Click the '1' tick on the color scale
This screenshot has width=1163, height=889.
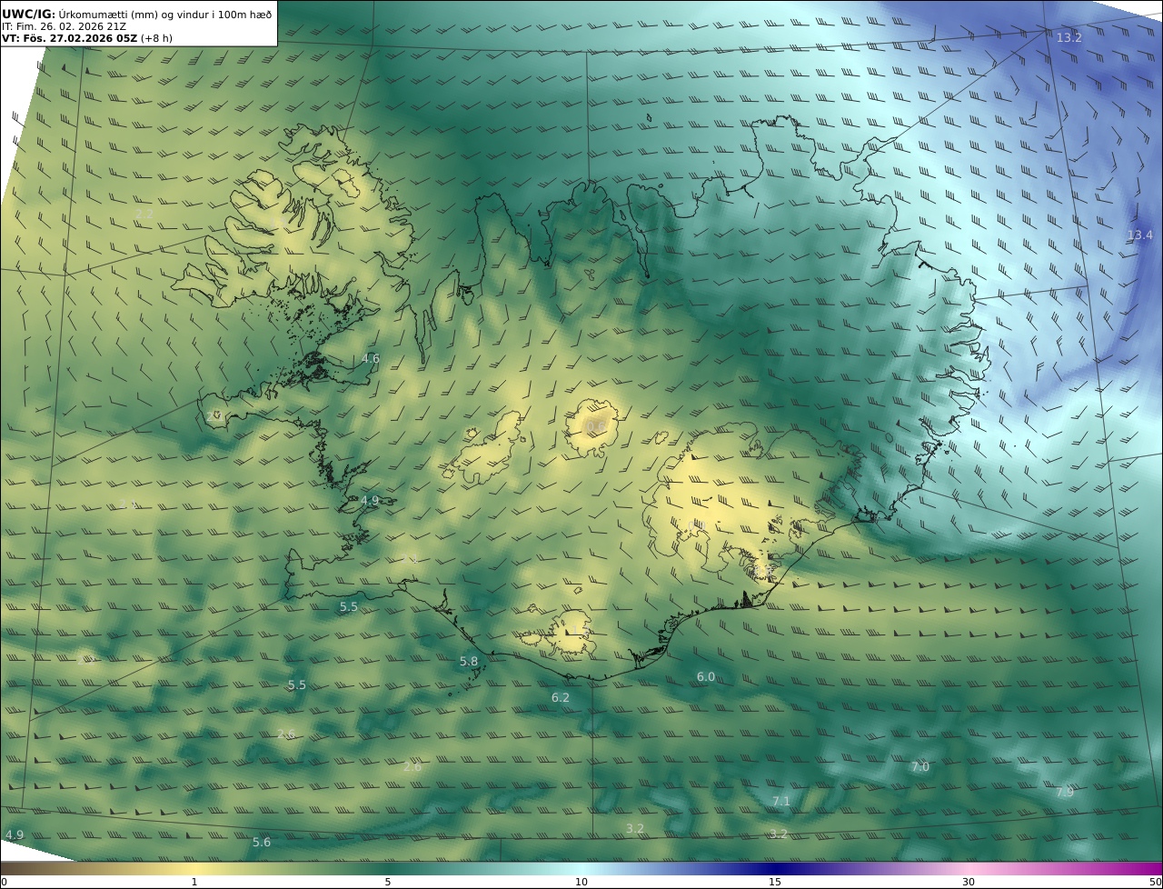pyautogui.click(x=194, y=882)
